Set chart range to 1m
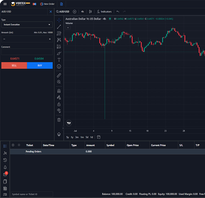 (x=82, y=137)
